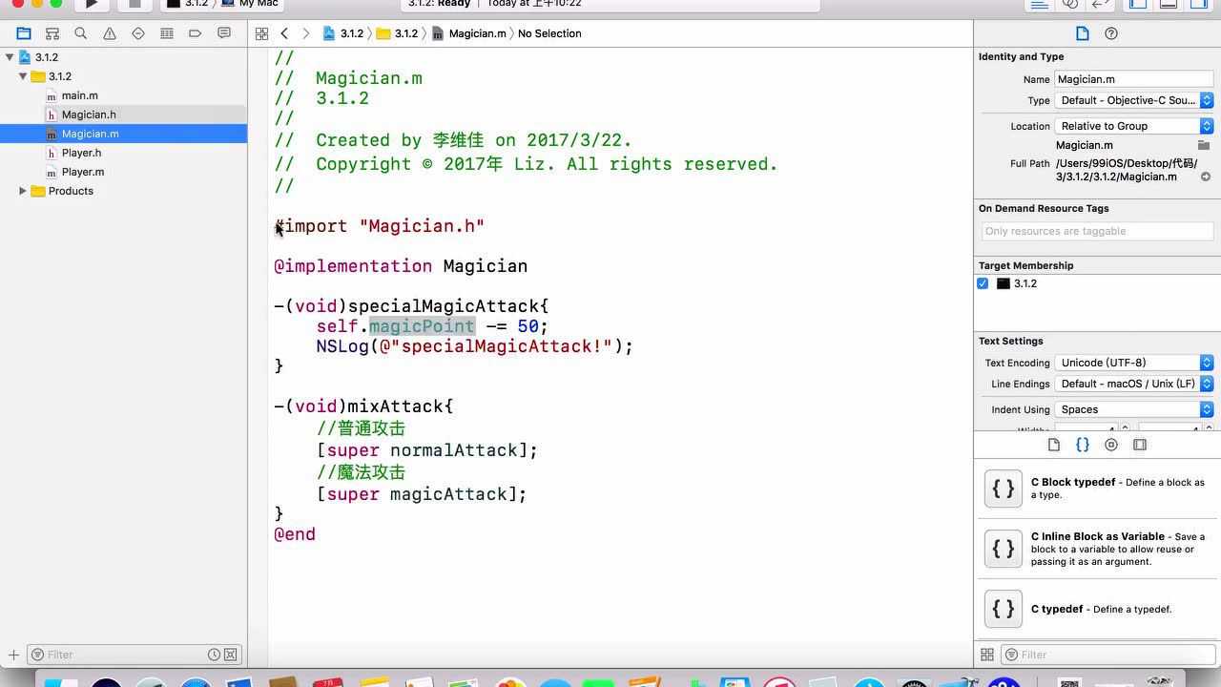Stop the running task
The image size is (1221, 687).
coord(135,4)
